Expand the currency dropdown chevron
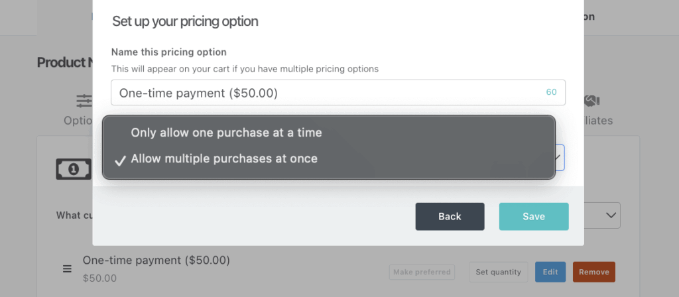 610,215
